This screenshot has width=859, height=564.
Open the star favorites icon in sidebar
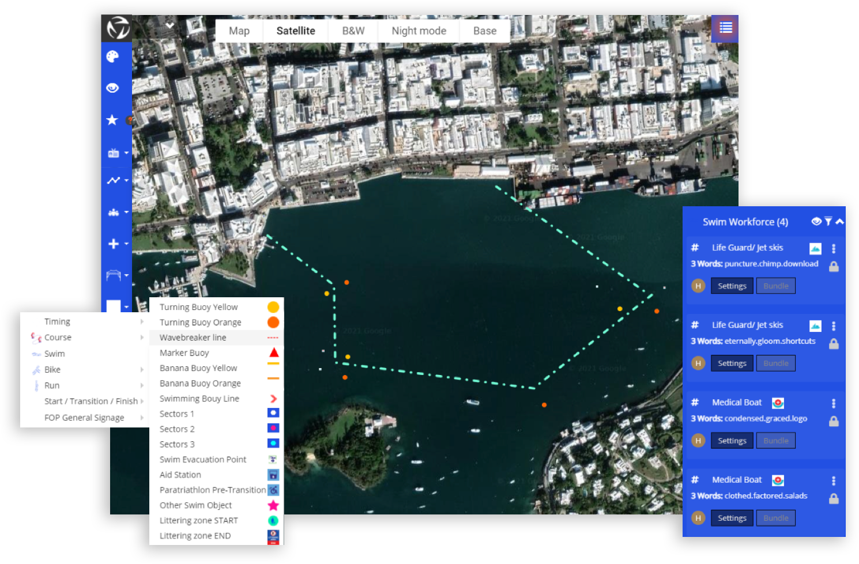point(112,120)
